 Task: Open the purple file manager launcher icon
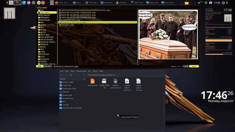[29, 3]
